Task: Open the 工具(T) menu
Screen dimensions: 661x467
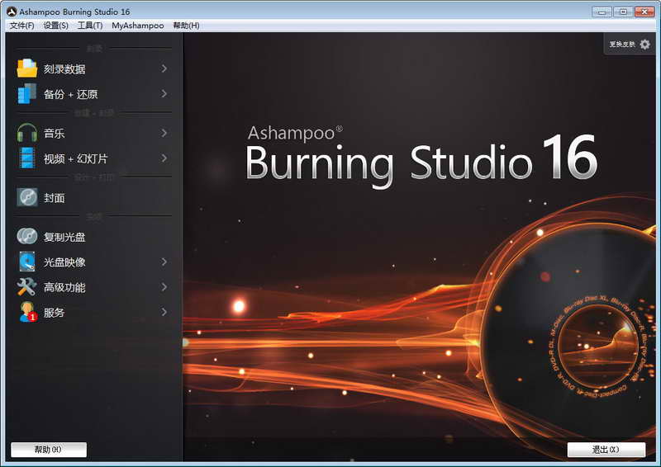Action: pyautogui.click(x=90, y=26)
